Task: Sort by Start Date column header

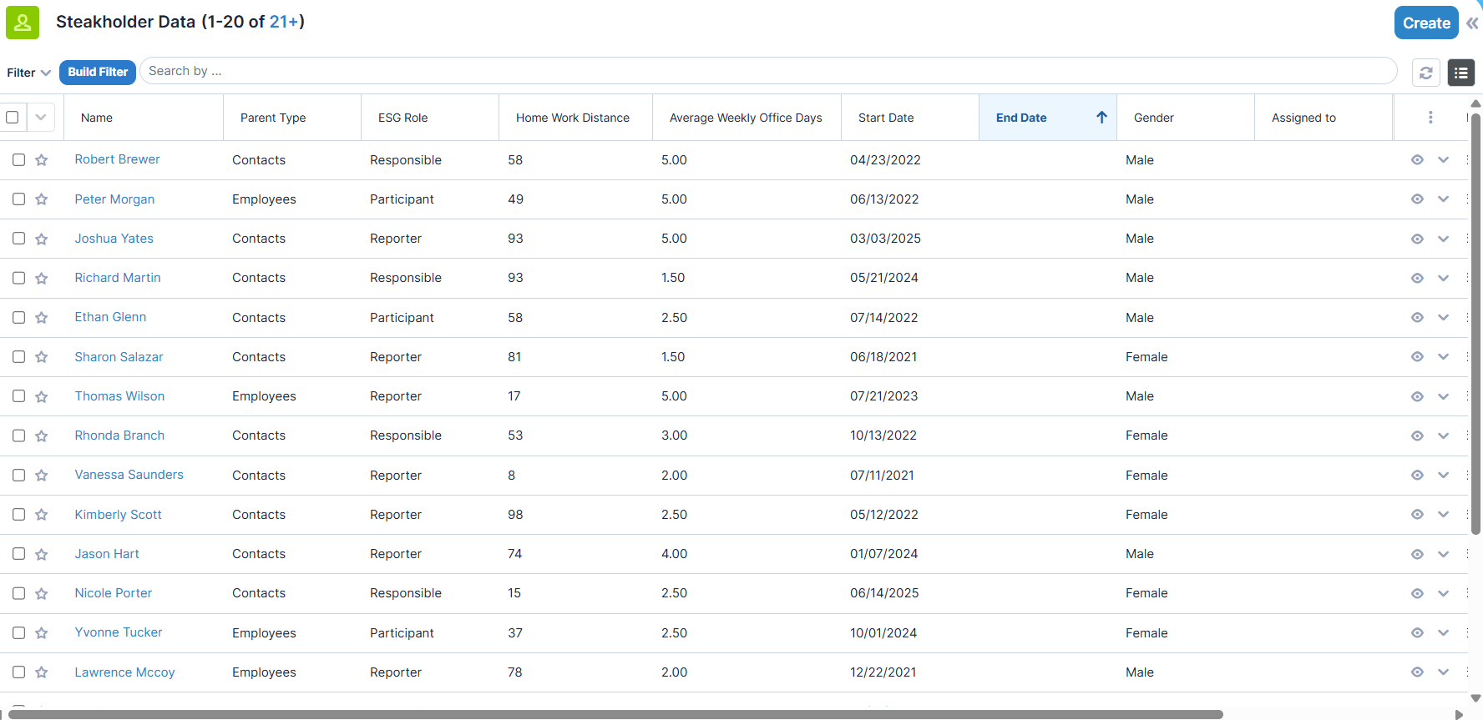Action: pyautogui.click(x=886, y=118)
